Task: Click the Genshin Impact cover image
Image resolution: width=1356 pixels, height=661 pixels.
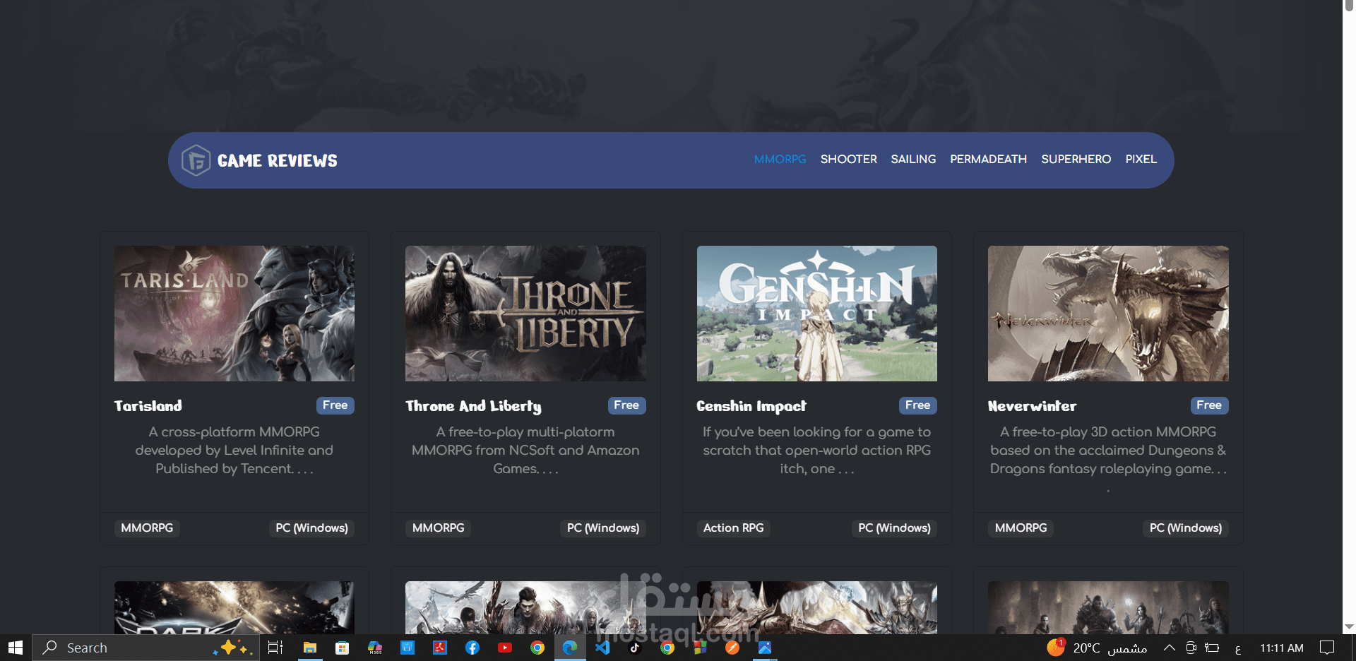Action: pyautogui.click(x=817, y=314)
